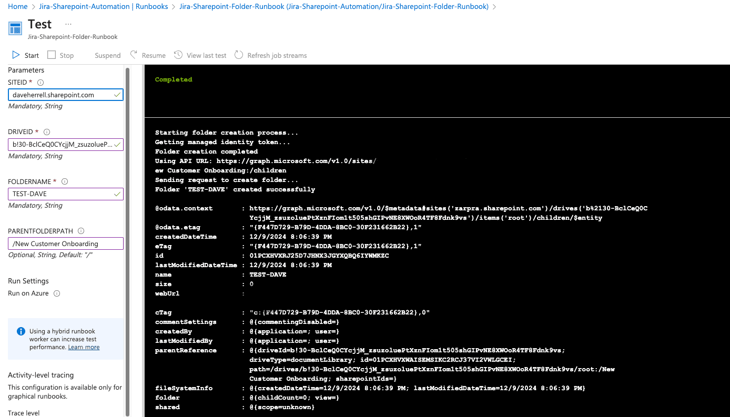Click the Activity-level tracing heading
The width and height of the screenshot is (730, 417).
(41, 375)
